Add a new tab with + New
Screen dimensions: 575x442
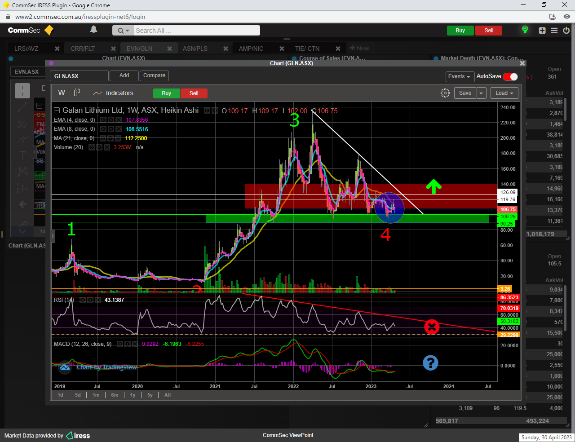[359, 48]
